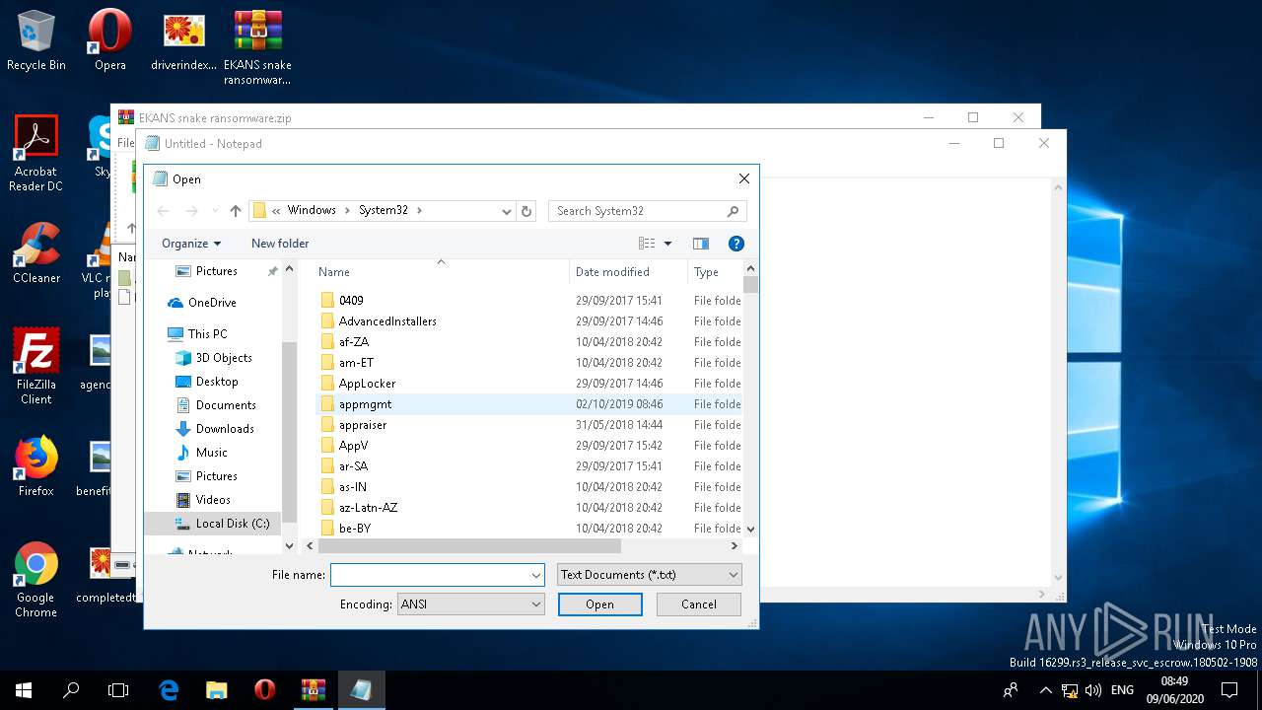The height and width of the screenshot is (710, 1262).
Task: Open Music in navigation pane
Action: click(x=201, y=453)
